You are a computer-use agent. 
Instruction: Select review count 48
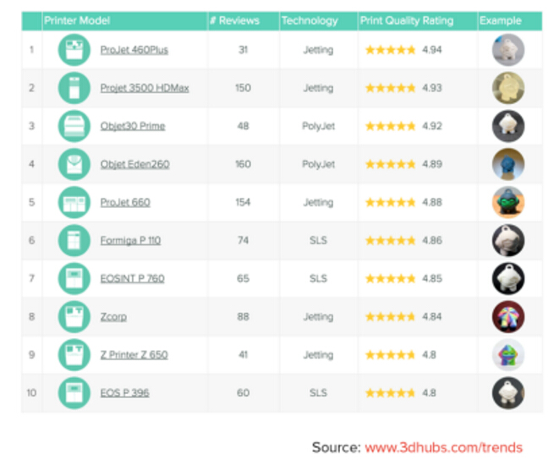pyautogui.click(x=243, y=126)
